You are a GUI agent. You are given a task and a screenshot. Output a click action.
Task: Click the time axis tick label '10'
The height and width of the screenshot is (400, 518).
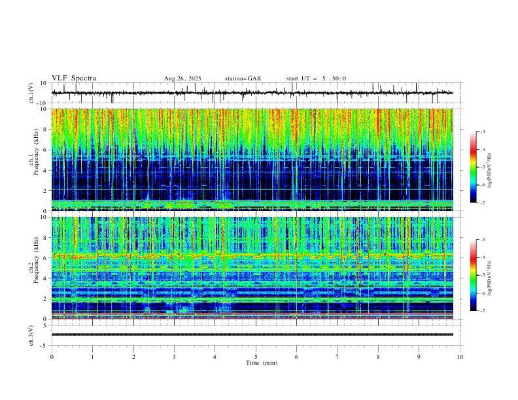click(x=460, y=357)
